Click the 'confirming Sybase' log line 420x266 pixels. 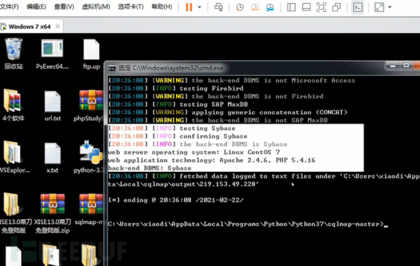point(178,137)
